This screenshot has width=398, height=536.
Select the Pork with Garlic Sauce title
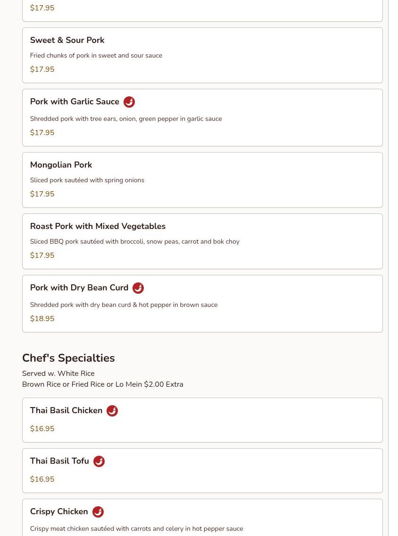75,102
